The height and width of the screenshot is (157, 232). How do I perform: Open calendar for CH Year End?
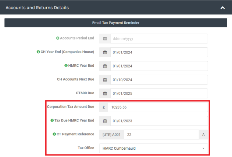coord(105,52)
